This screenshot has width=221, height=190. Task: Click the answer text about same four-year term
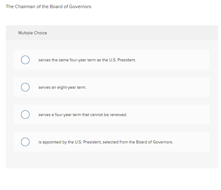click(87, 60)
